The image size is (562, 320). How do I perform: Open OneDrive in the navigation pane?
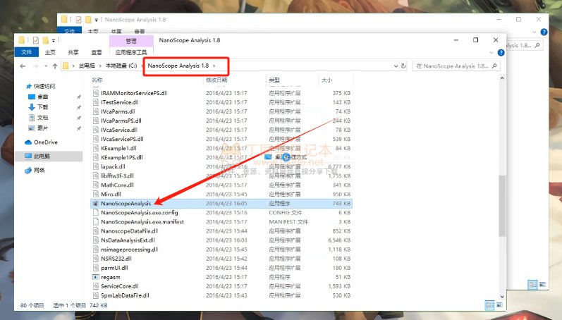click(44, 142)
